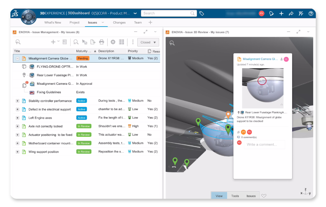
Task: Open the Issues tab dropdown chevron
Action: (x=103, y=22)
